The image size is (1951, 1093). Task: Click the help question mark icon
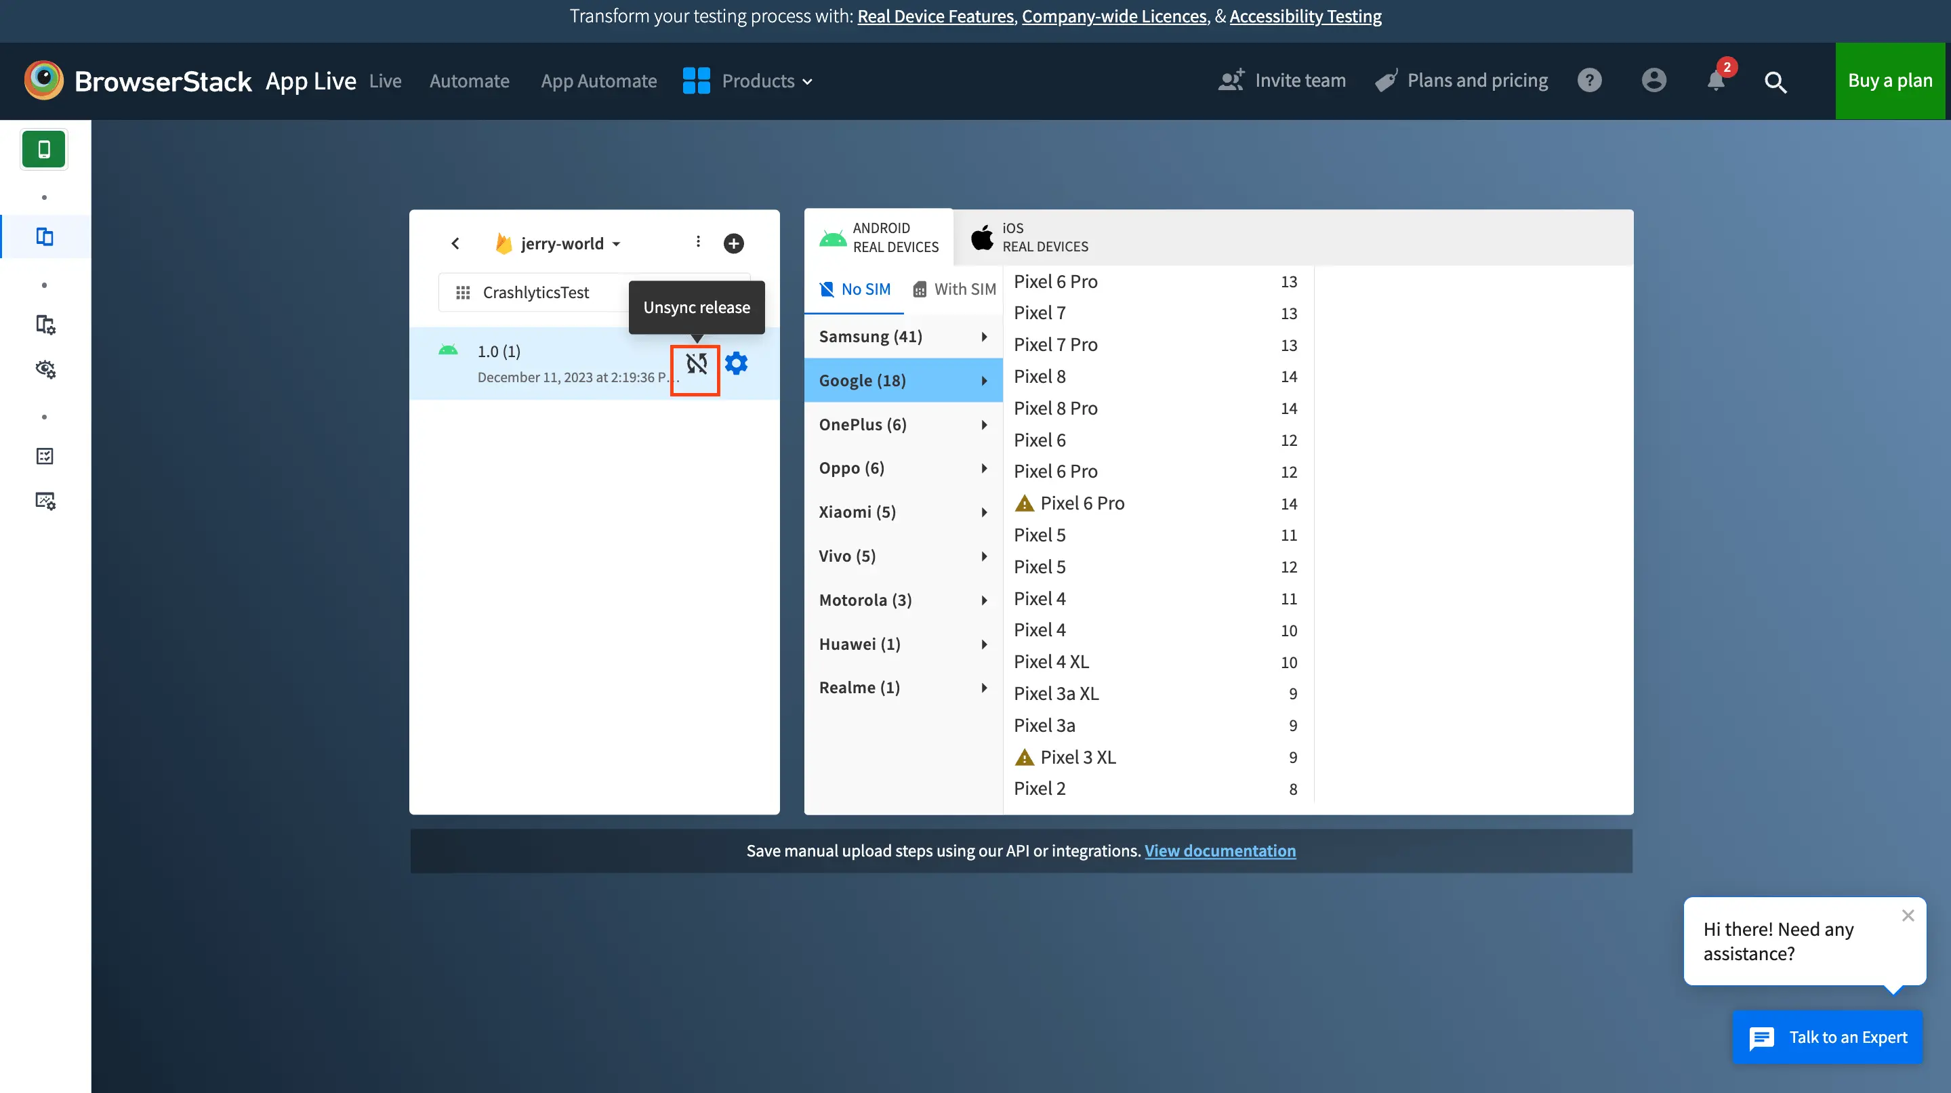coord(1589,80)
